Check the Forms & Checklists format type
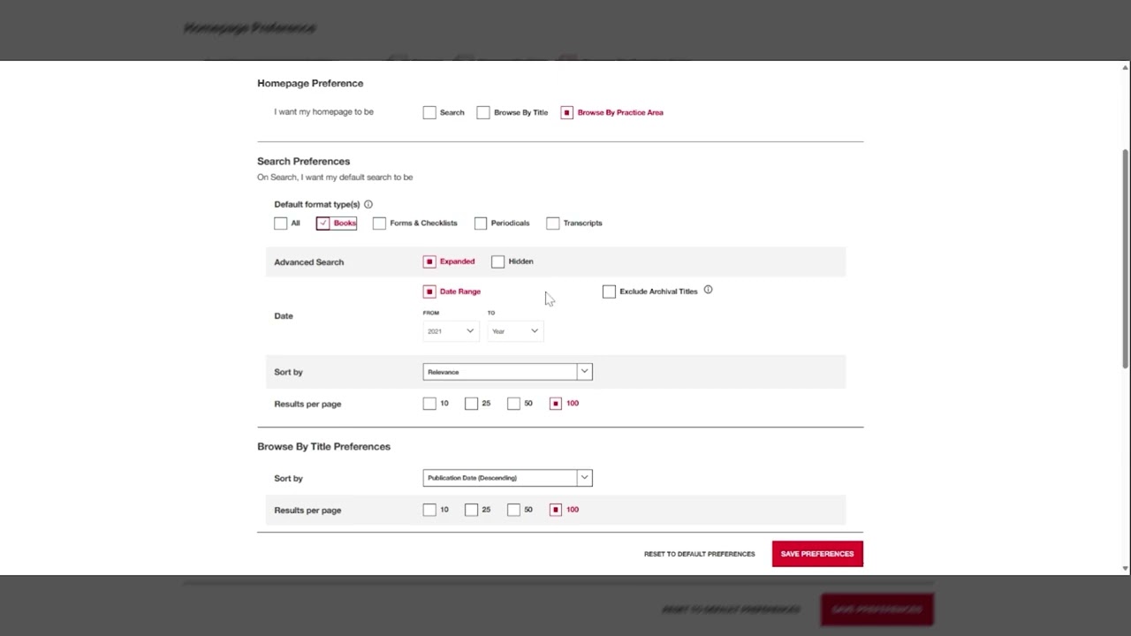 (x=379, y=223)
